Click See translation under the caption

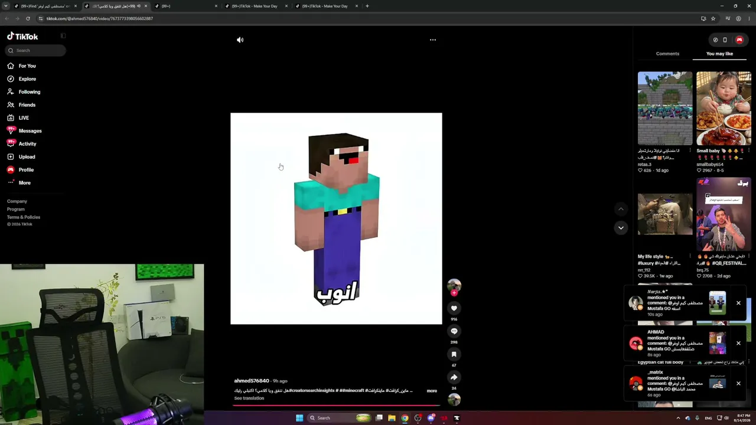coord(249,398)
